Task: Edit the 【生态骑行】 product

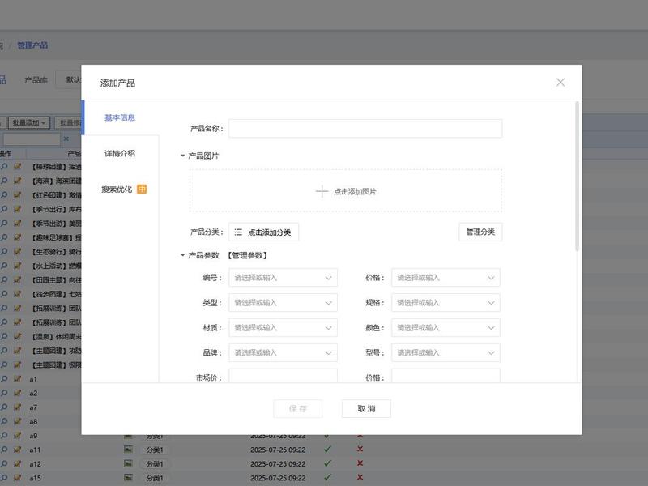Action: pos(17,251)
